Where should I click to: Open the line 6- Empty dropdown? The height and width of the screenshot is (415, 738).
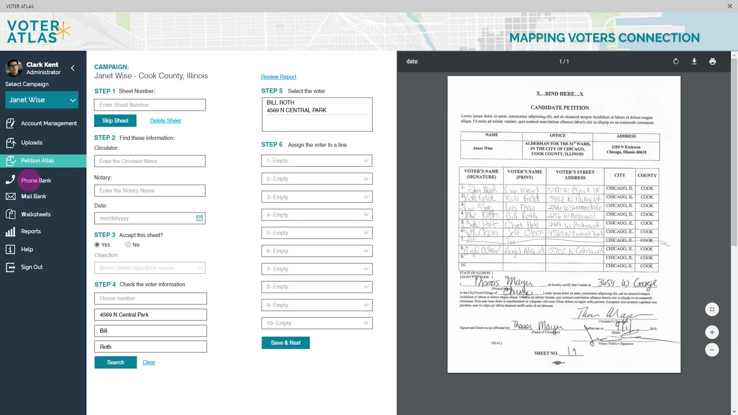pyautogui.click(x=317, y=251)
